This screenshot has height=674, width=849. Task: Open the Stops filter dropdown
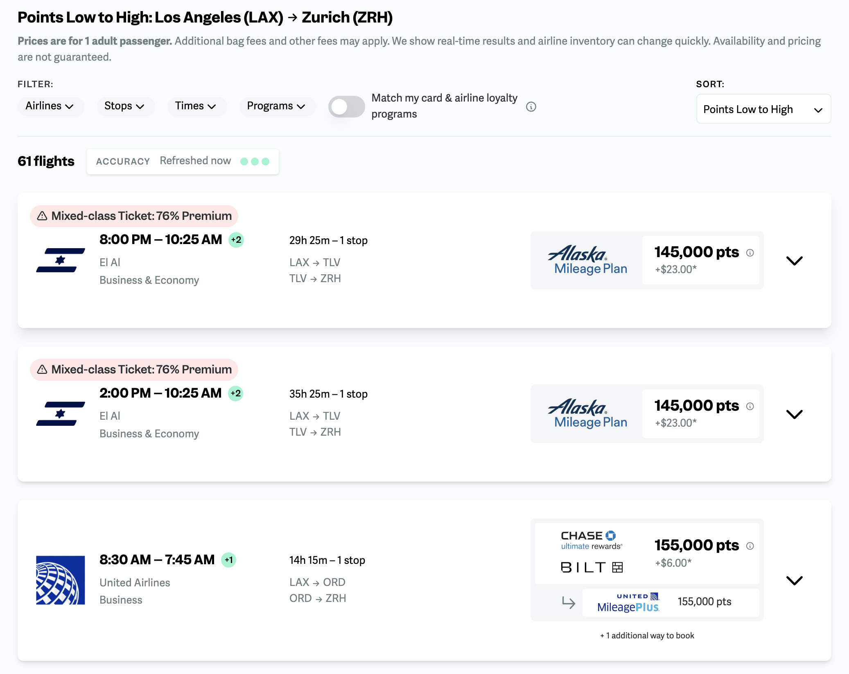tap(125, 106)
